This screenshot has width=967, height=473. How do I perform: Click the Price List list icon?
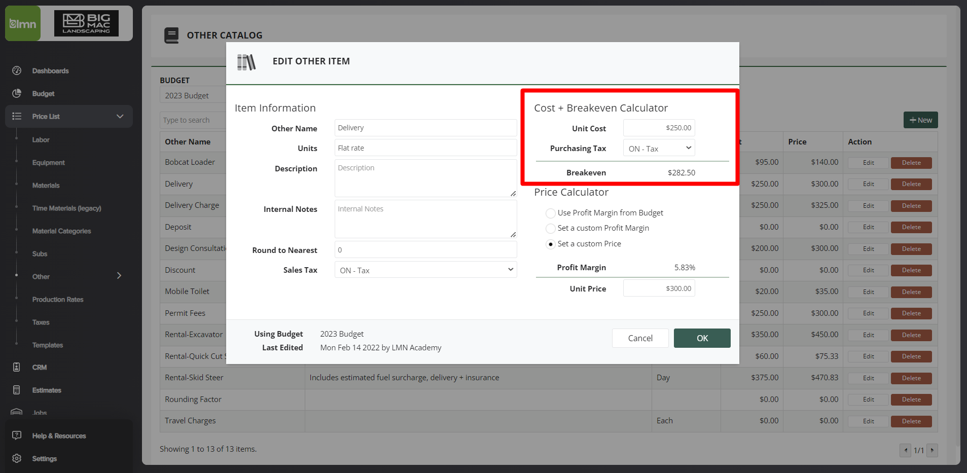(17, 116)
